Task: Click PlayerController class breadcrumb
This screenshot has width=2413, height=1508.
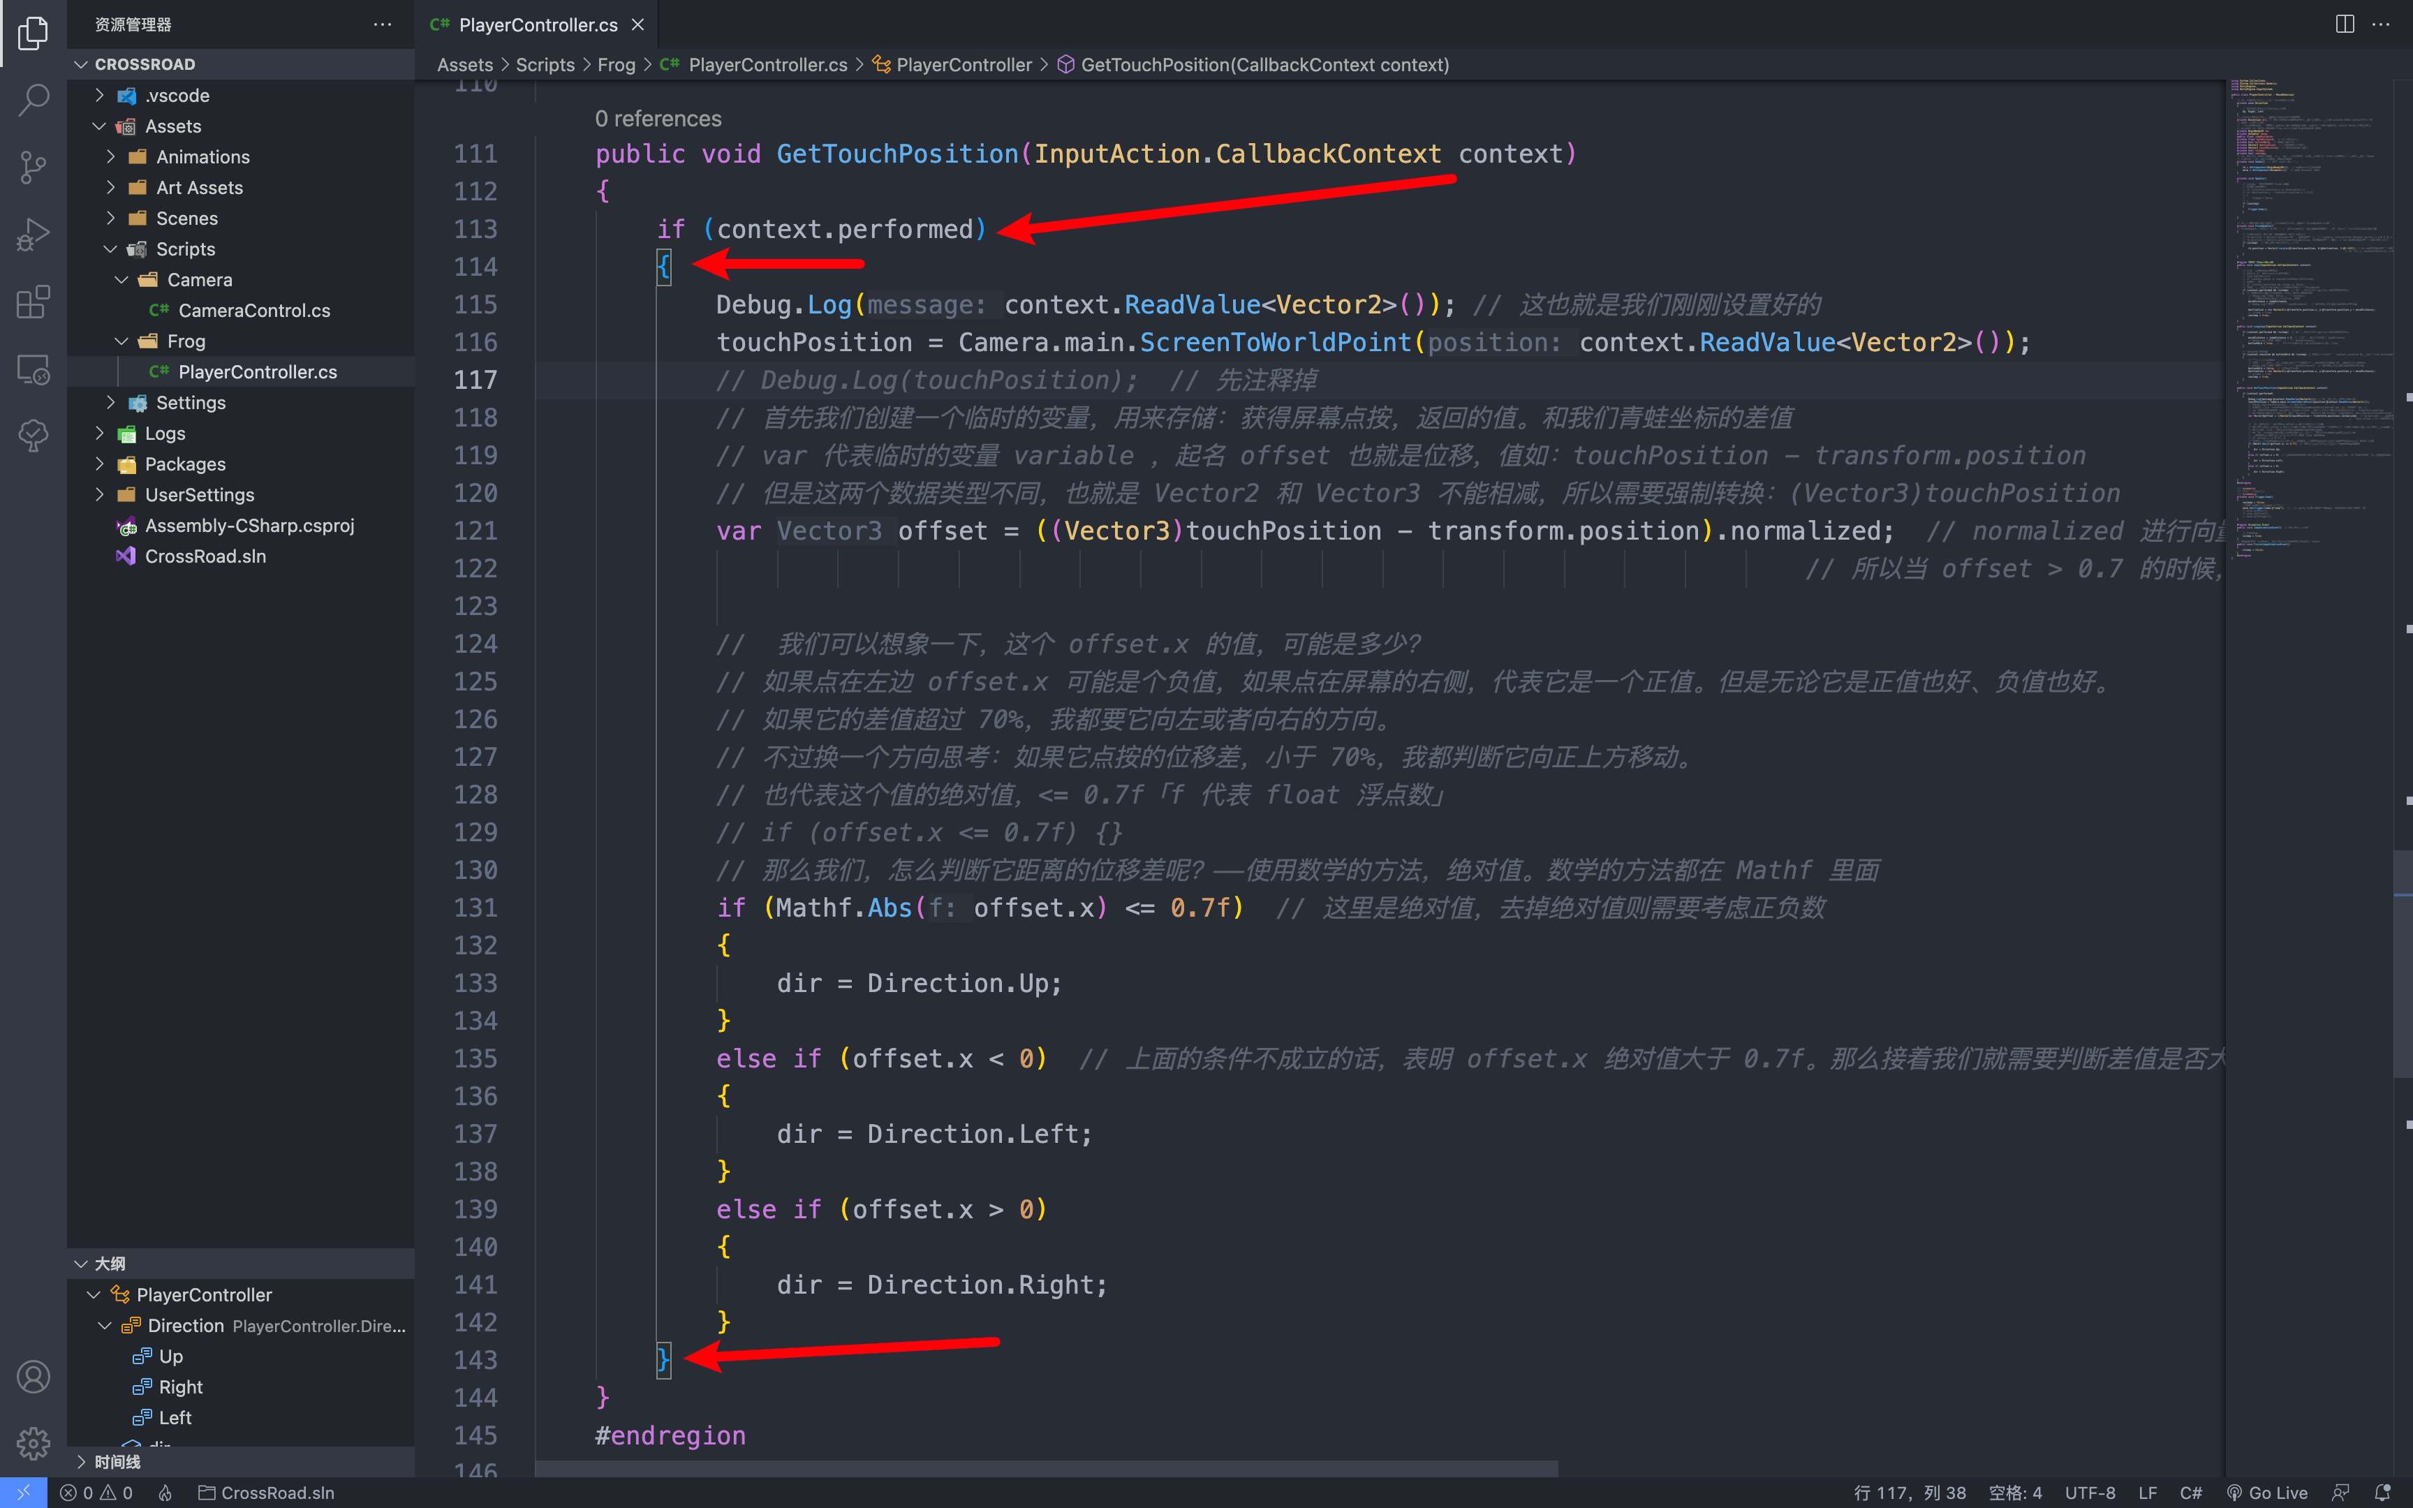Action: click(952, 65)
